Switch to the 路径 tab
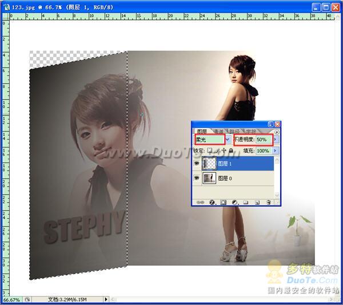 point(234,132)
